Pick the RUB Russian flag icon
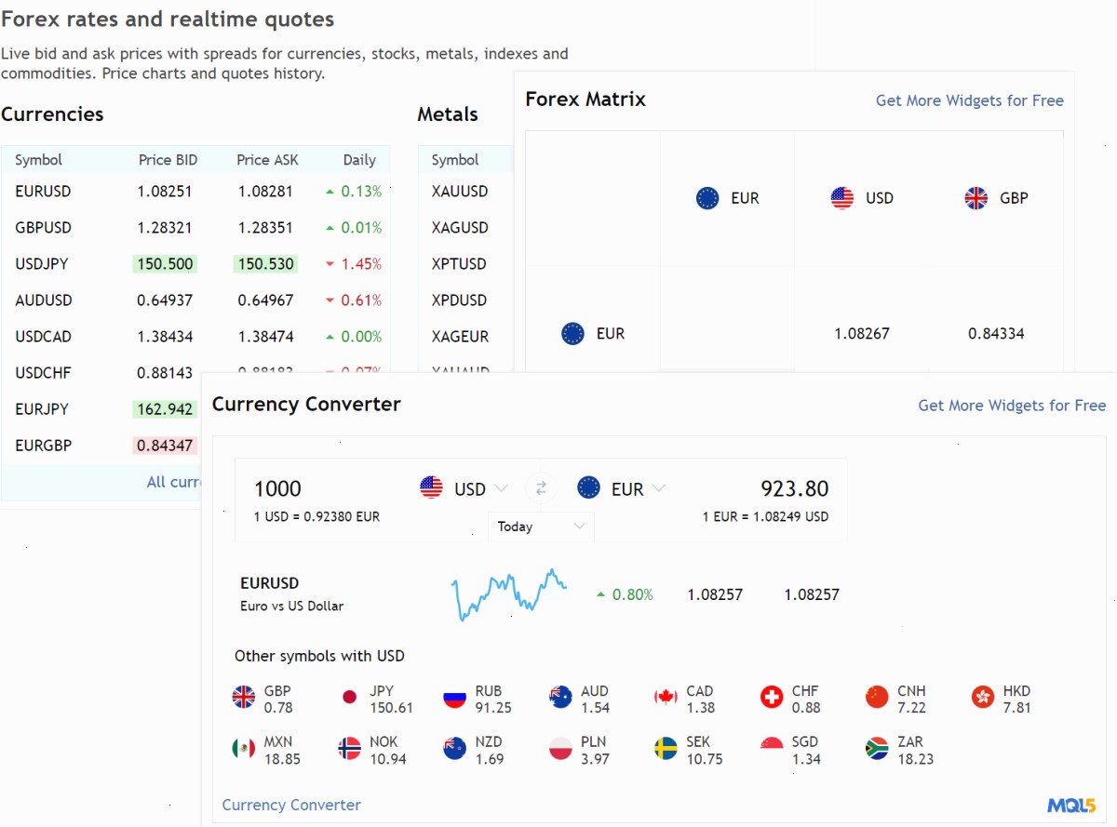The width and height of the screenshot is (1117, 827). click(x=454, y=697)
